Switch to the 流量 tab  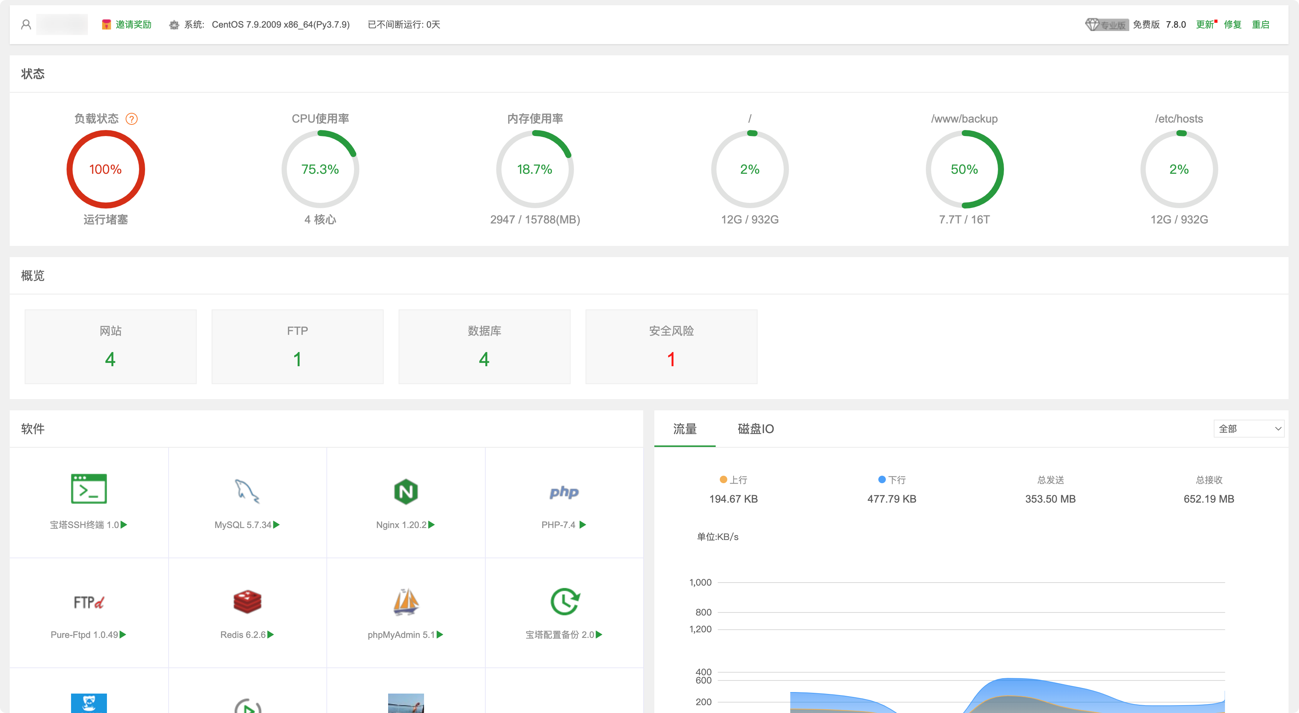(685, 429)
